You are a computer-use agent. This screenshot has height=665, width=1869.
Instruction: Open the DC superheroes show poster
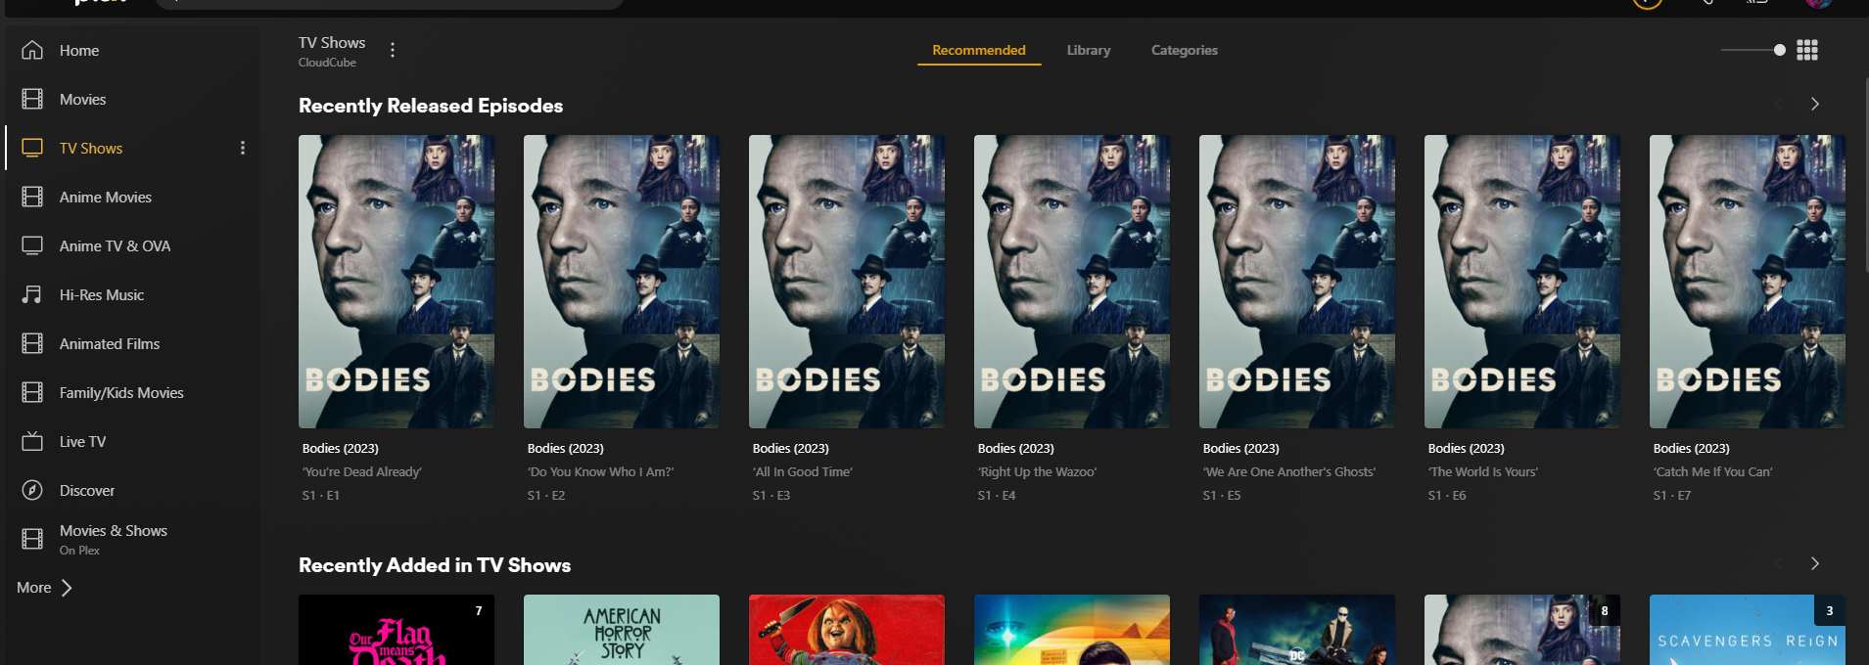(1297, 630)
